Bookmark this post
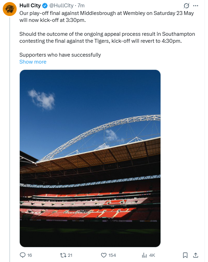 (x=185, y=255)
